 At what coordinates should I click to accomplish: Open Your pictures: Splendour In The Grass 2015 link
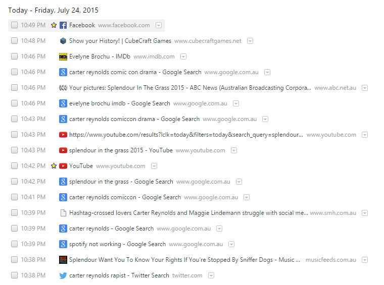pos(190,88)
